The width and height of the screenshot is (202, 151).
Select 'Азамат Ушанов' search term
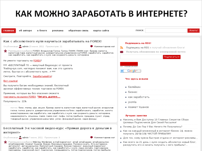tap(138, 107)
